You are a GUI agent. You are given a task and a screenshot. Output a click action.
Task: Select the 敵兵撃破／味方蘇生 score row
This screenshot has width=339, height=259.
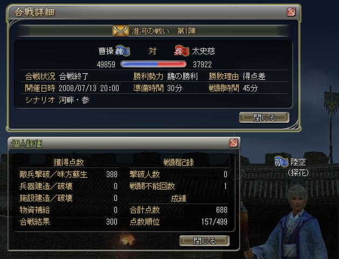[68, 174]
